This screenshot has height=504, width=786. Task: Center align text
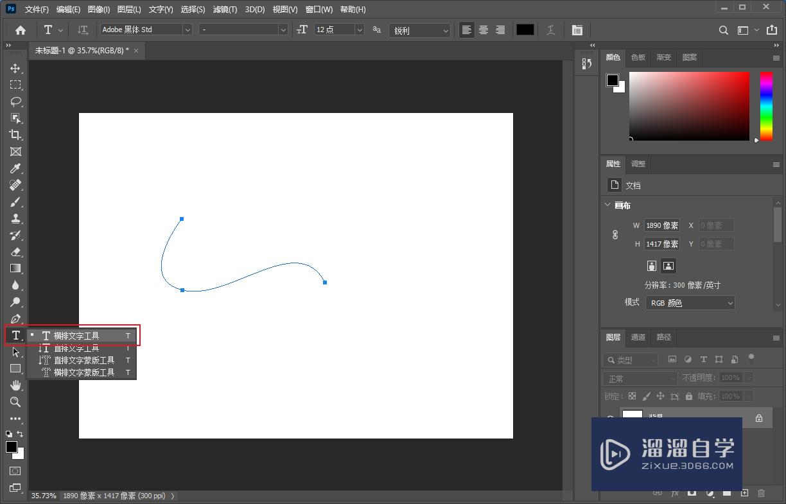tap(484, 30)
